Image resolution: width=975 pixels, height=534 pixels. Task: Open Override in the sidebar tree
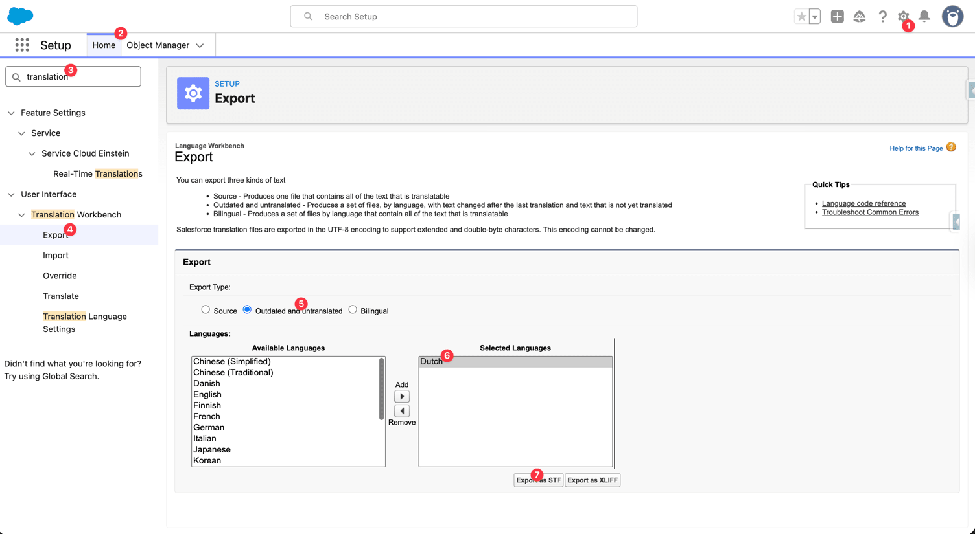tap(60, 276)
